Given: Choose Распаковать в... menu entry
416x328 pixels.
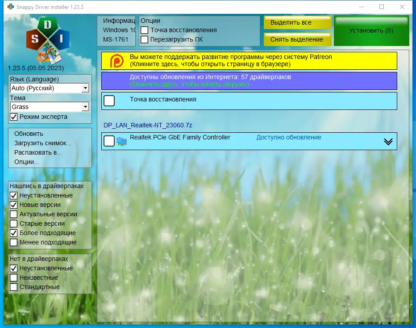Looking at the screenshot, I should tap(38, 152).
